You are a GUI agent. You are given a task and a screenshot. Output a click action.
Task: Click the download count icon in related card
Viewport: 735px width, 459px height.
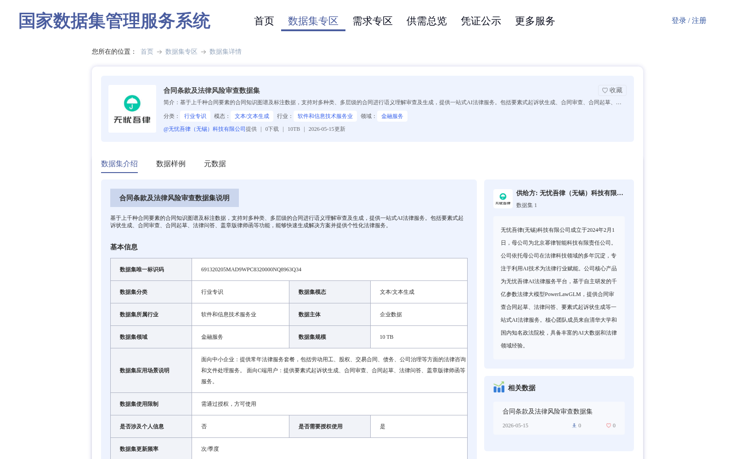(574, 425)
